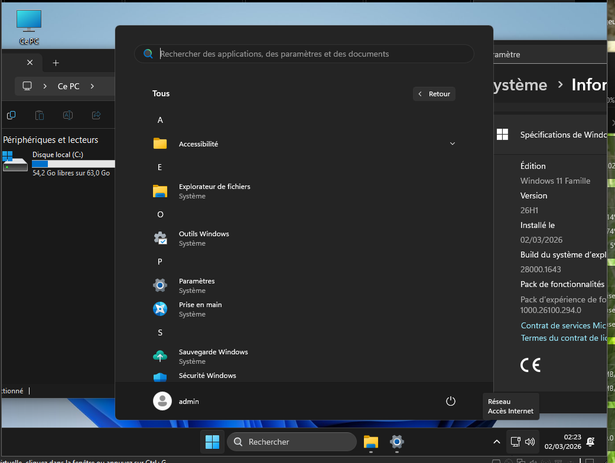This screenshot has height=463, width=615.
Task: Click the rename icon in Explorer toolbar
Action: click(x=68, y=115)
